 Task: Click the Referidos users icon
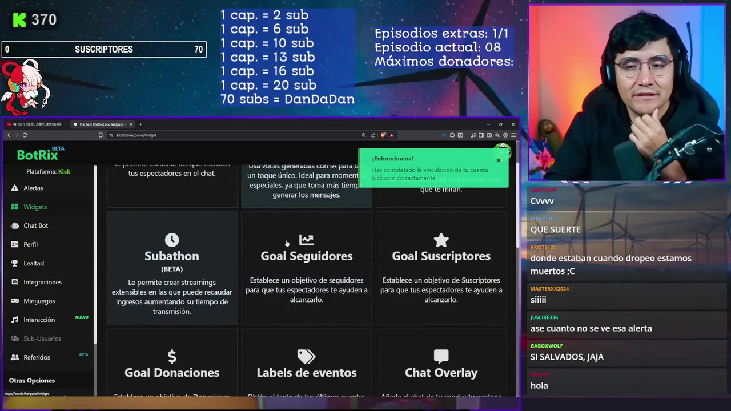[x=15, y=357]
